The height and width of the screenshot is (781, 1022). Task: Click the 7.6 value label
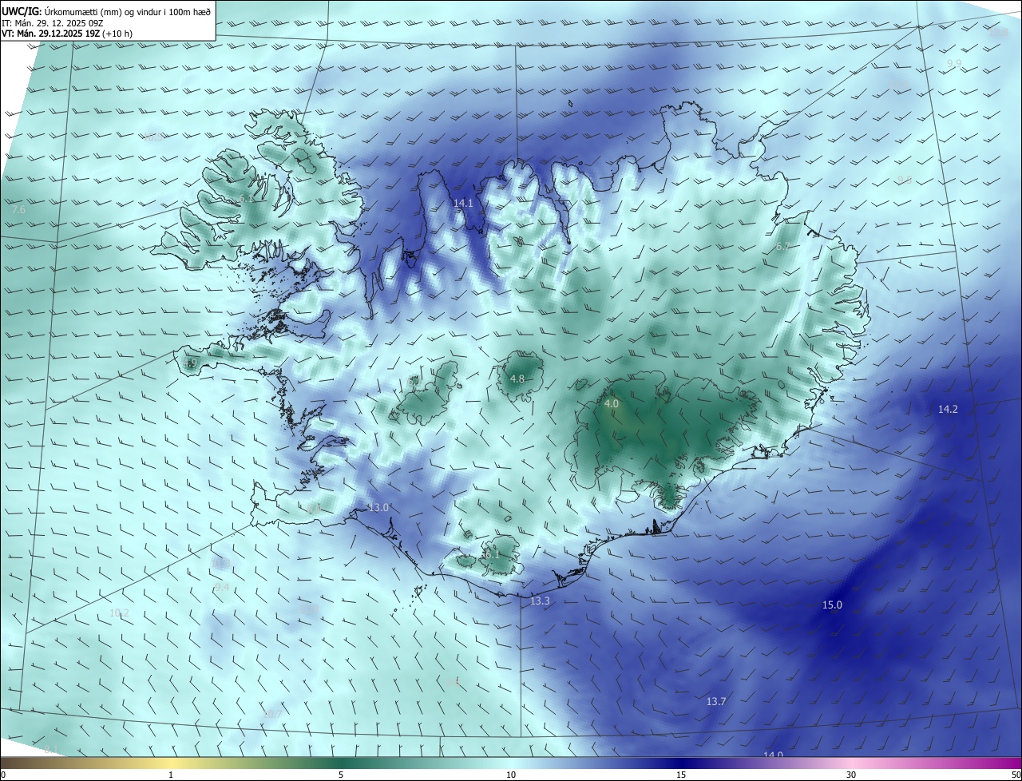click(x=19, y=209)
